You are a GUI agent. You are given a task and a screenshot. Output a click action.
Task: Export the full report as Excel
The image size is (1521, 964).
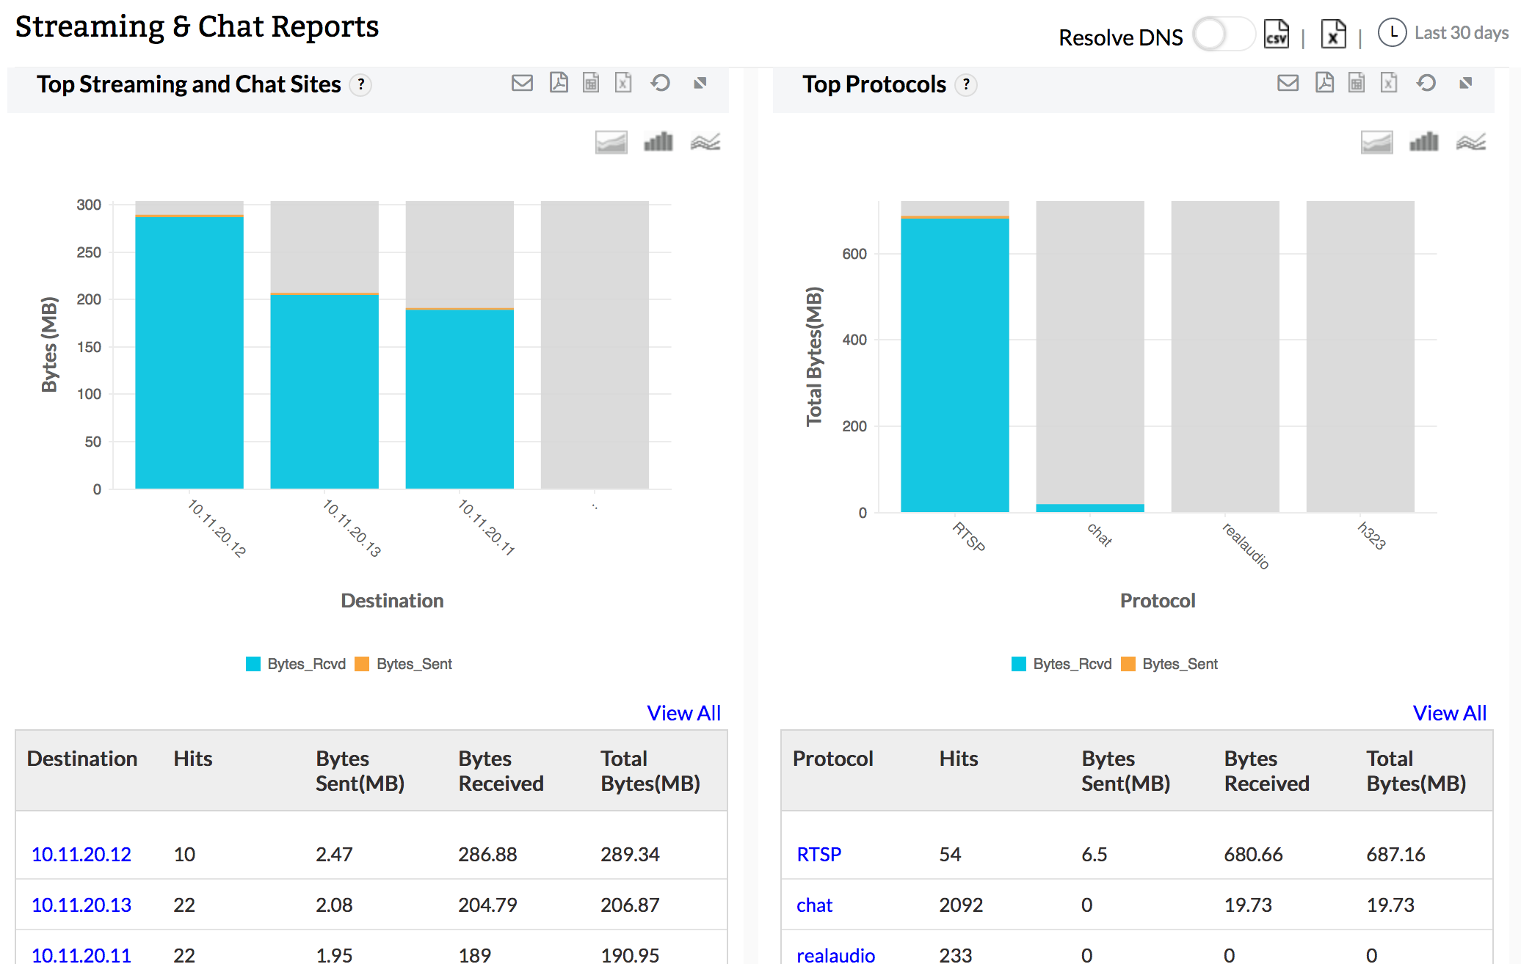1332,34
